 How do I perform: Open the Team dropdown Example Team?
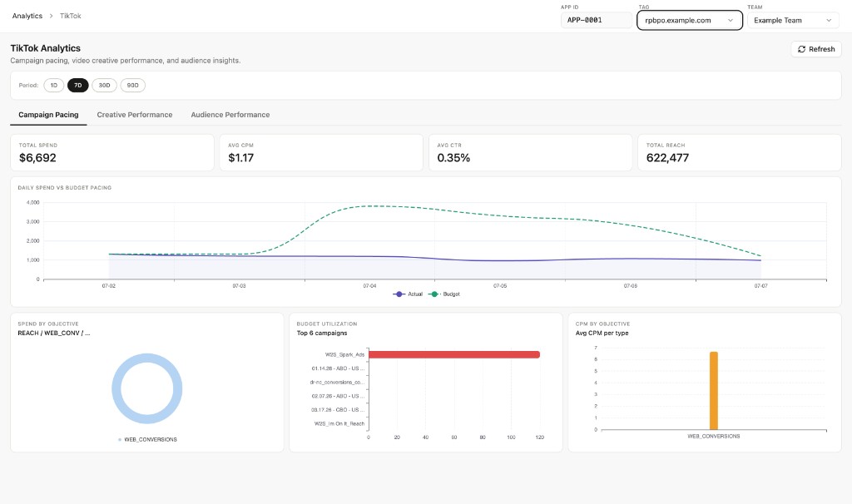pos(793,21)
